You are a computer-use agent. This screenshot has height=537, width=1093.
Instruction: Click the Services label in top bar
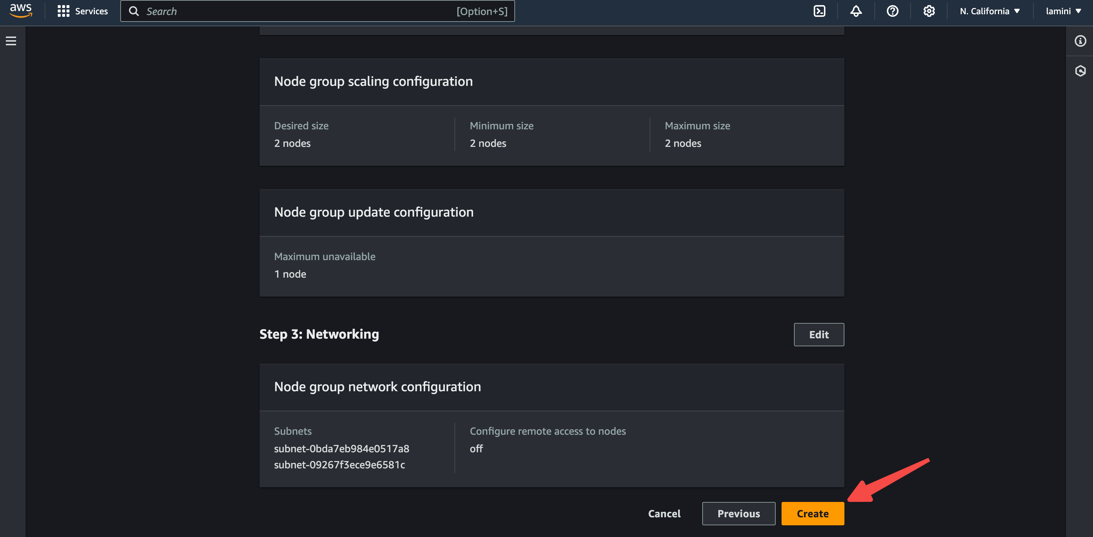point(91,11)
